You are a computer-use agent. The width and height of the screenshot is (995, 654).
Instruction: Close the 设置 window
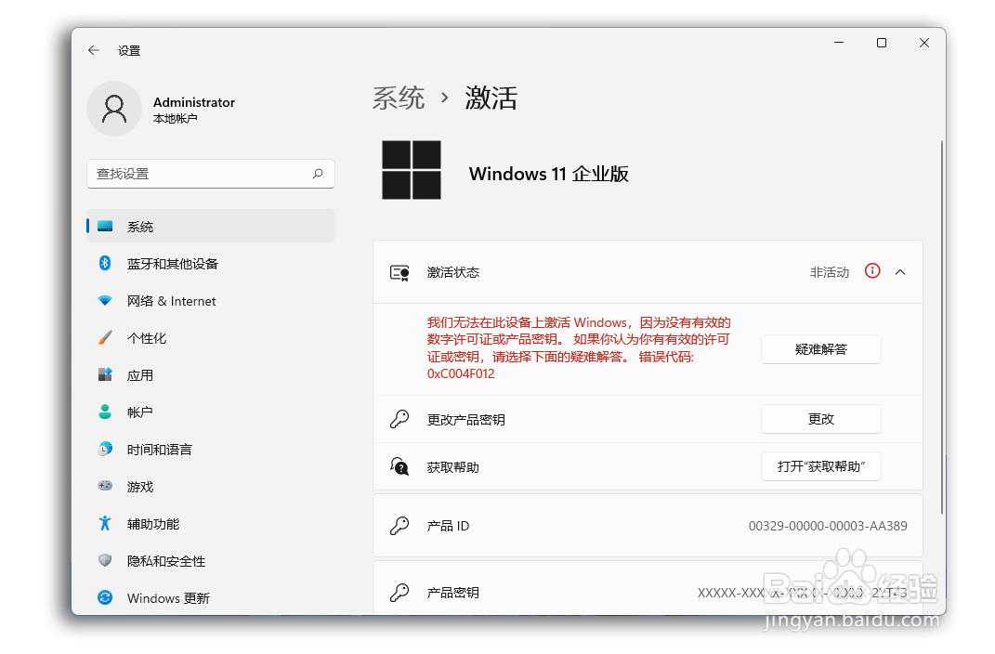[923, 43]
